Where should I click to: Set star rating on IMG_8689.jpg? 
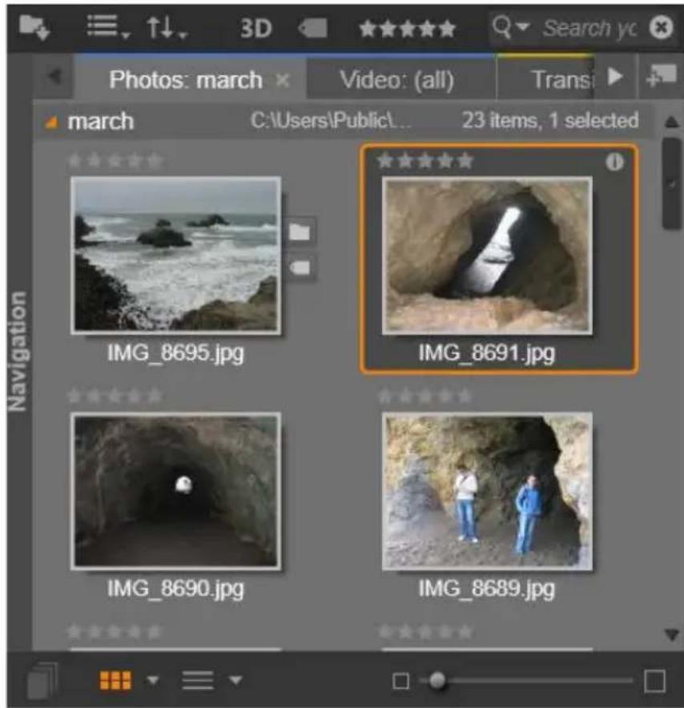coord(424,396)
